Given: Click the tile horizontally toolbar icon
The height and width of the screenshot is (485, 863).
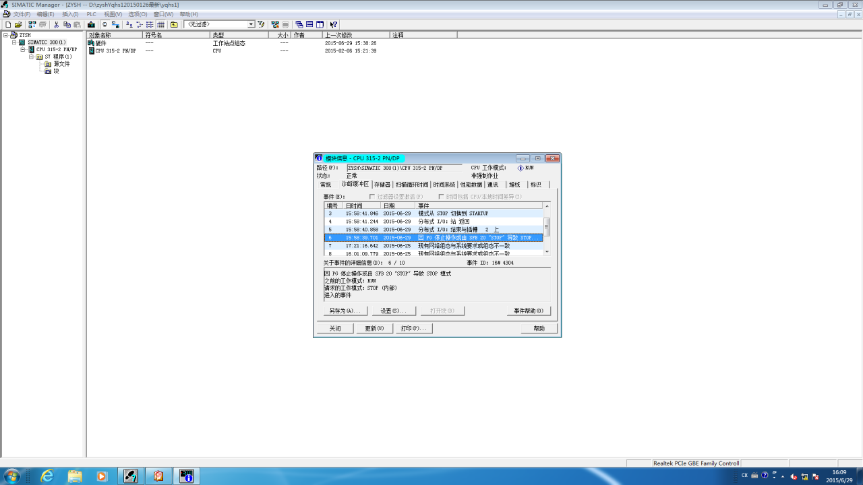Looking at the screenshot, I should point(309,24).
